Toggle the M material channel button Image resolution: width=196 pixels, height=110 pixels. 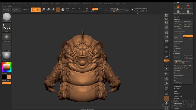click(x=79, y=9)
